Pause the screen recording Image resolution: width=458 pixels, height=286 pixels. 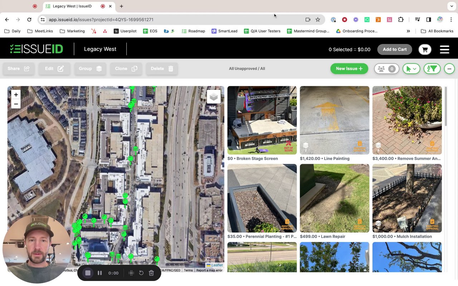coord(100,273)
